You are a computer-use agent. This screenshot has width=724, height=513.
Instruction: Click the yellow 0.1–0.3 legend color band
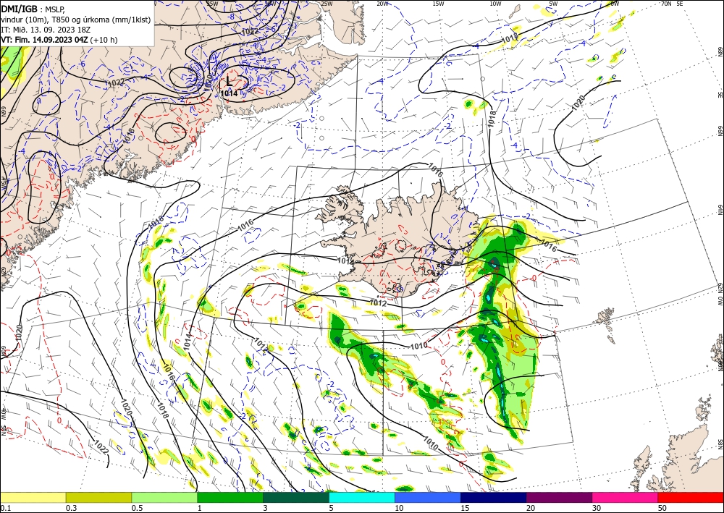[x=33, y=498]
